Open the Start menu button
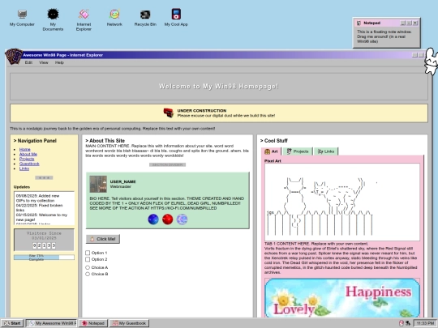The width and height of the screenshot is (438, 328). click(x=12, y=323)
